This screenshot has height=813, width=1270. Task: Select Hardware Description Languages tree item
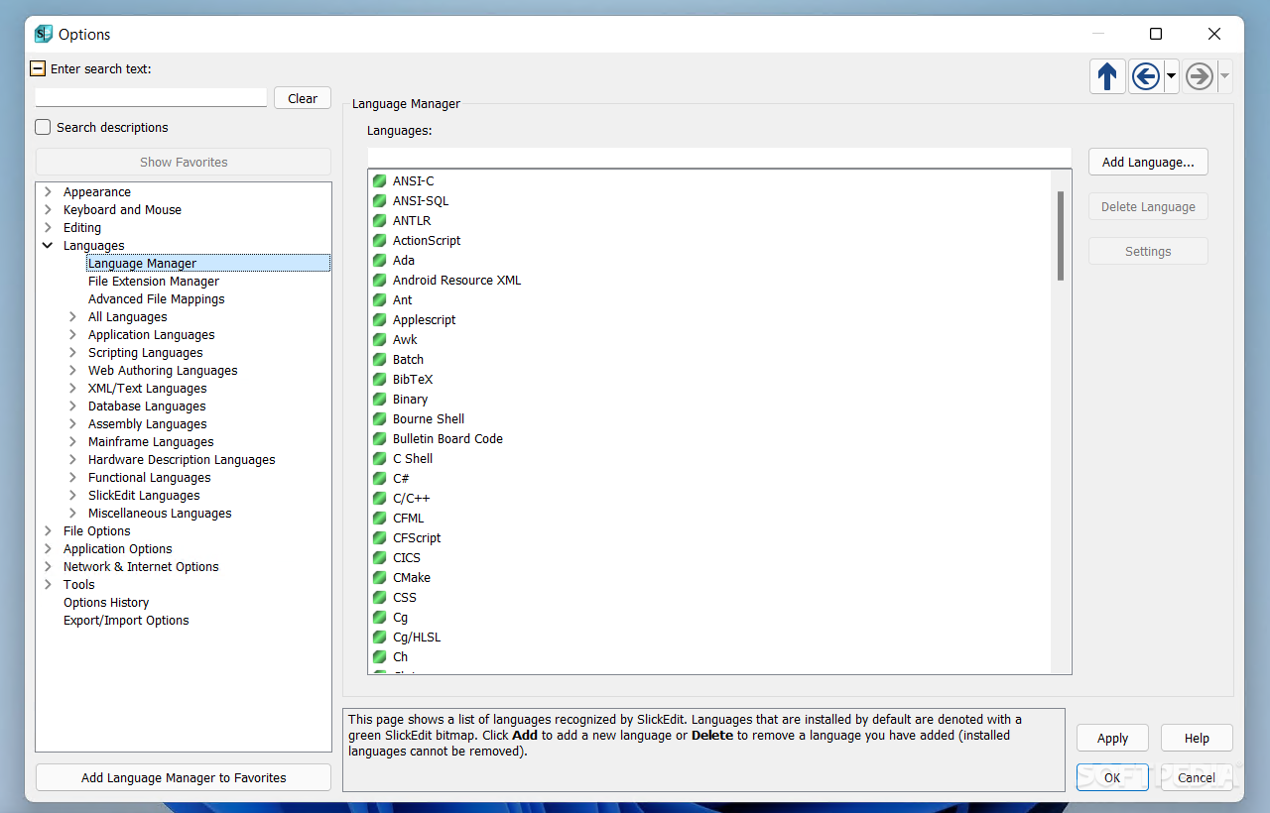(182, 460)
